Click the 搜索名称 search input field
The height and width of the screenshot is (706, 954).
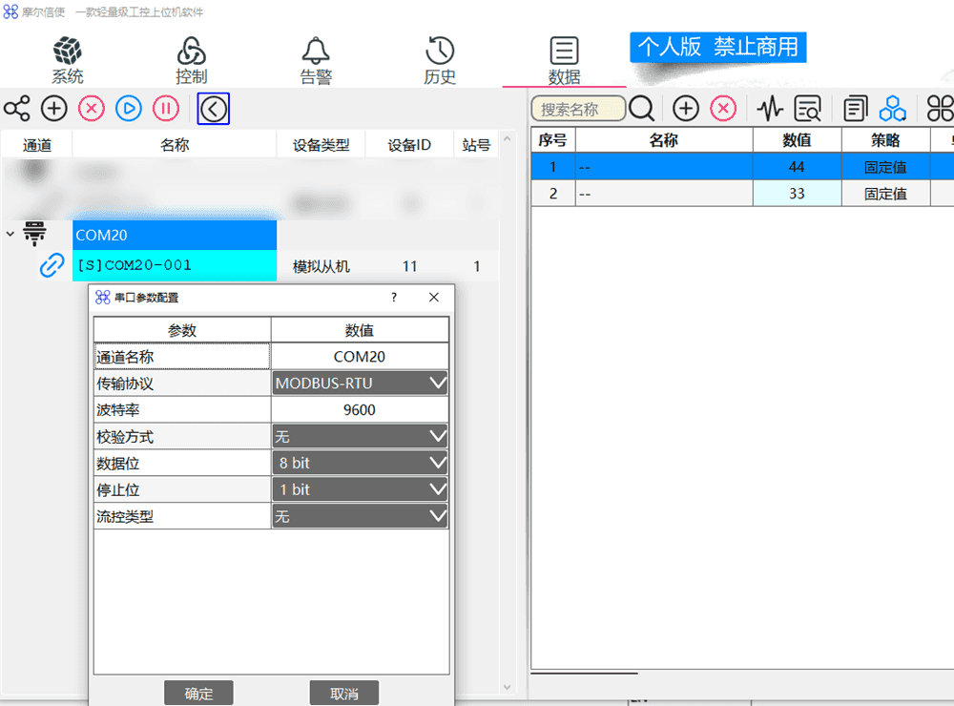(578, 109)
